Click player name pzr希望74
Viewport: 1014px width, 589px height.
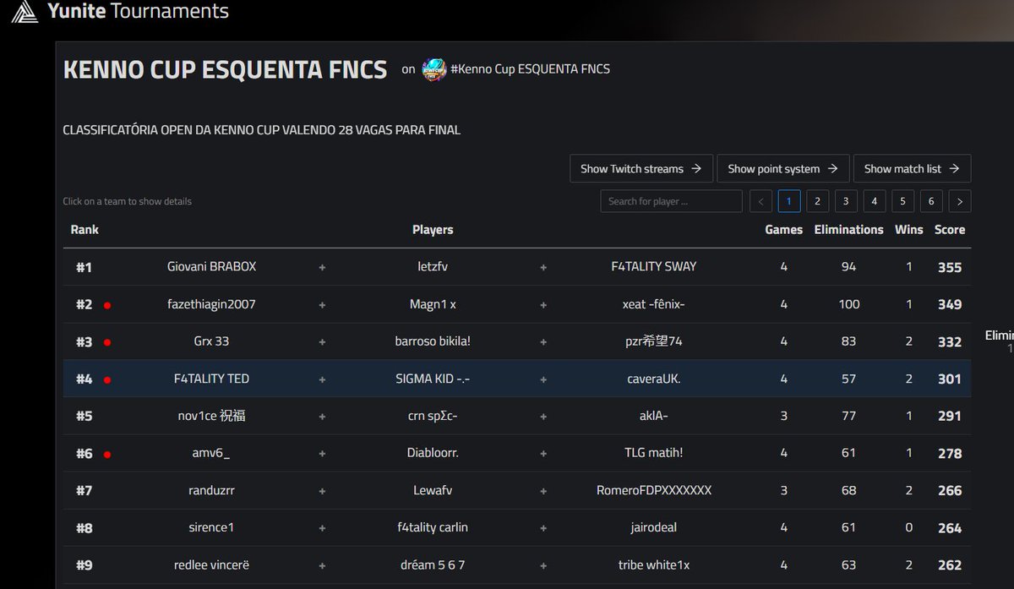coord(654,341)
